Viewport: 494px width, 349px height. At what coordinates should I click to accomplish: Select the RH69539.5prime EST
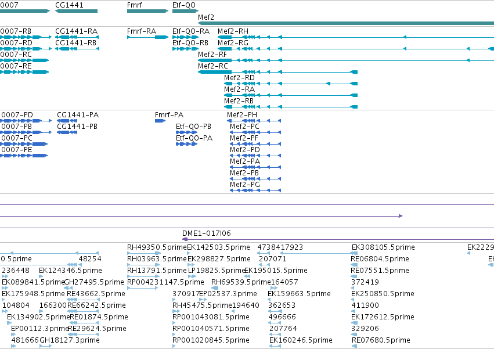[x=241, y=282]
